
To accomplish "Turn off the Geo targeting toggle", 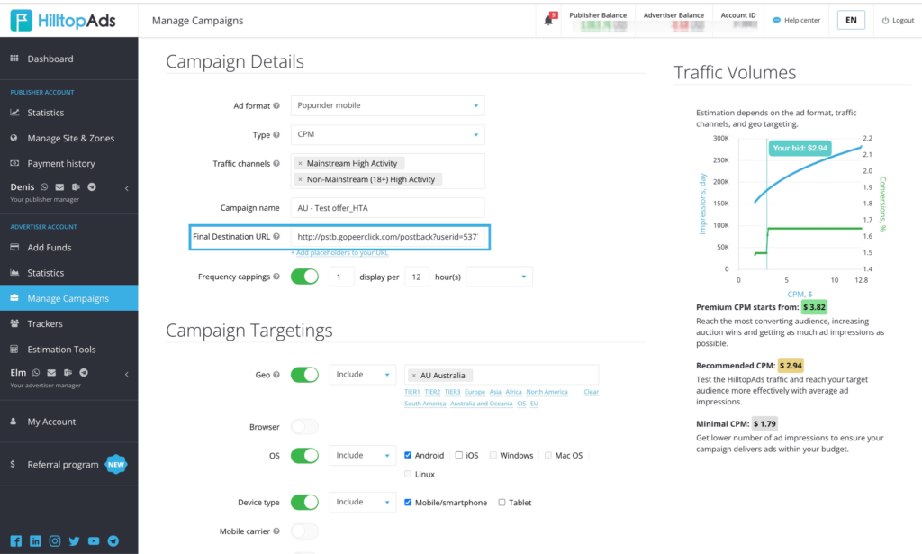I will tap(304, 375).
